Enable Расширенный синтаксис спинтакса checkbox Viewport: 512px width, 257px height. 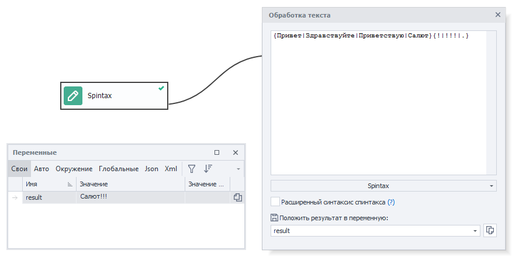(275, 202)
